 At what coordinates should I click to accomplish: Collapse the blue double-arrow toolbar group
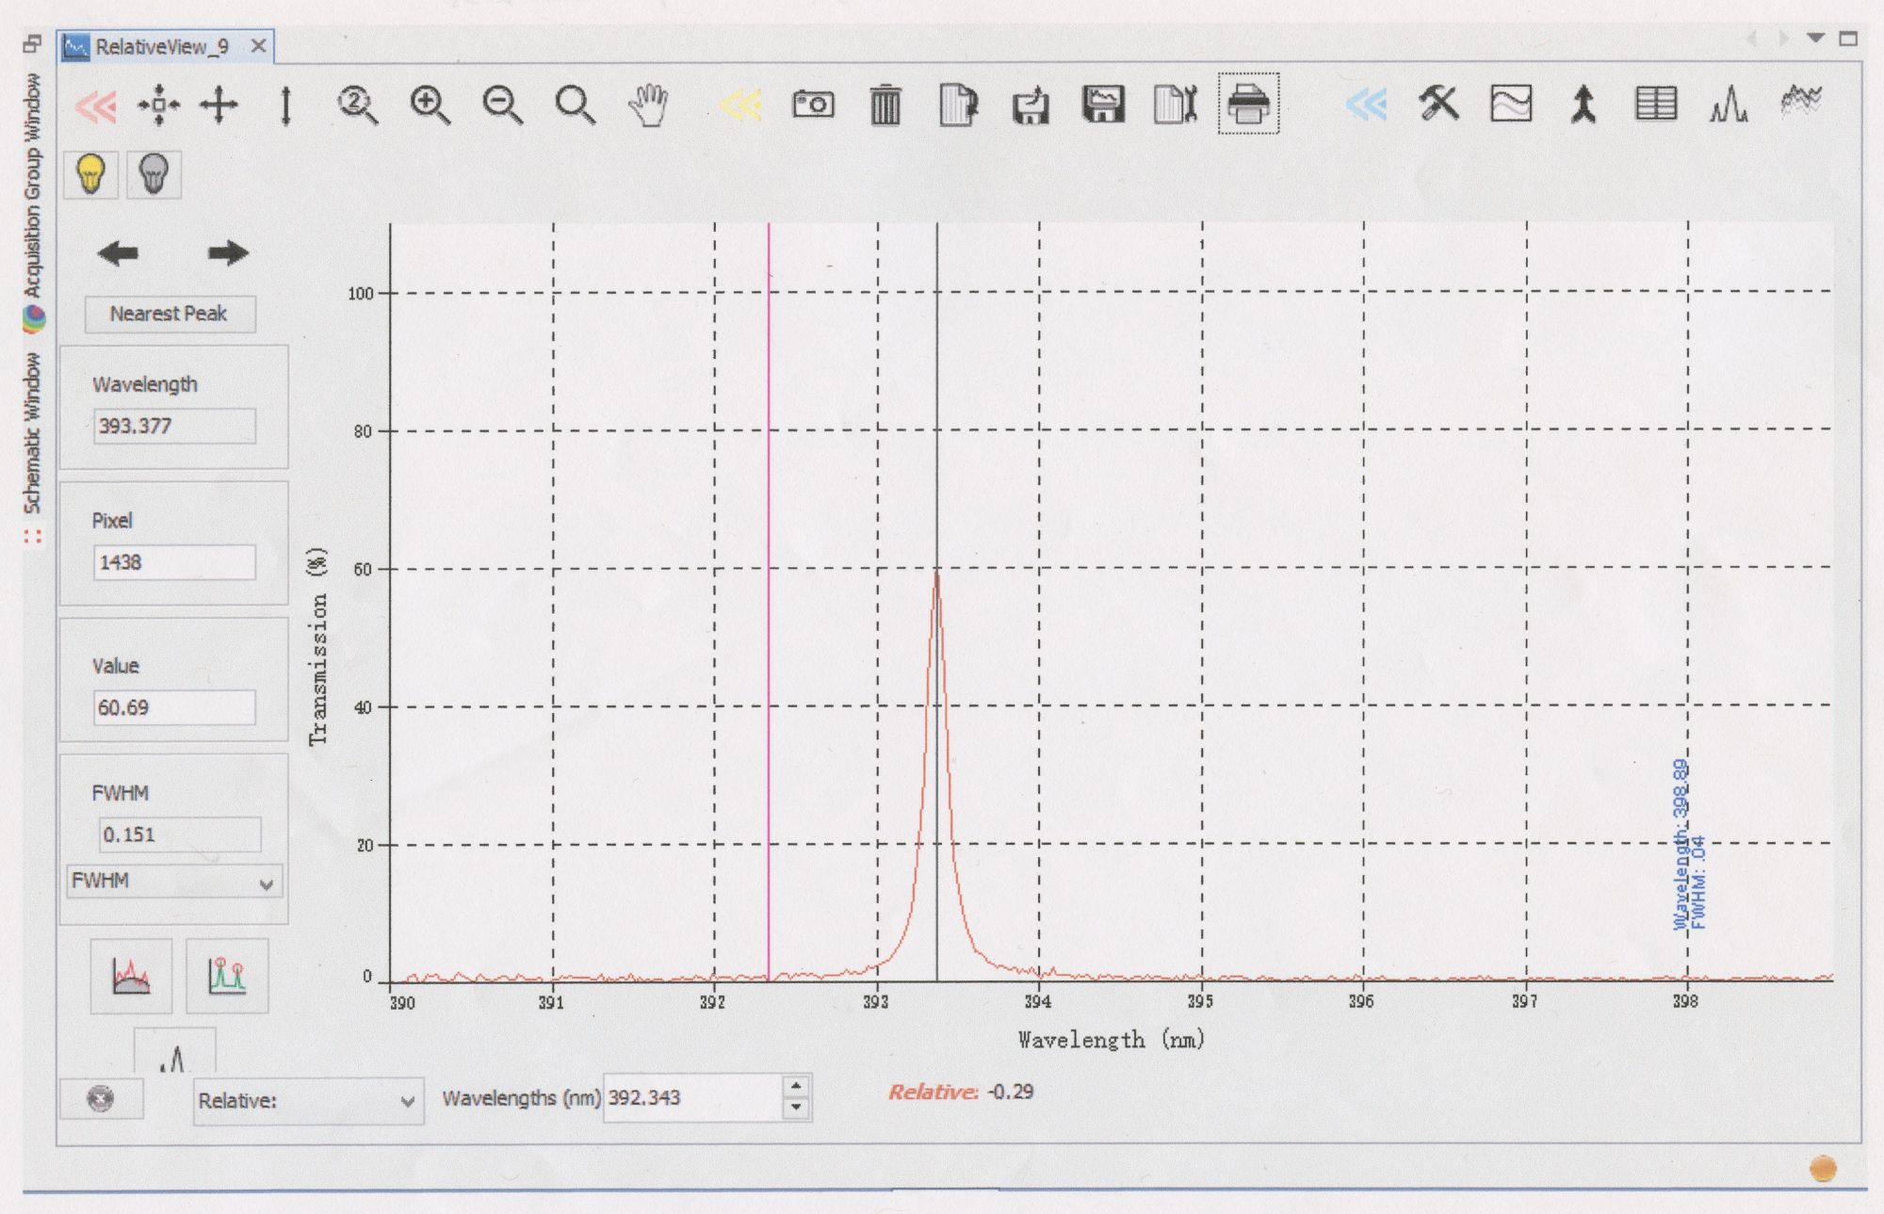pyautogui.click(x=1366, y=105)
